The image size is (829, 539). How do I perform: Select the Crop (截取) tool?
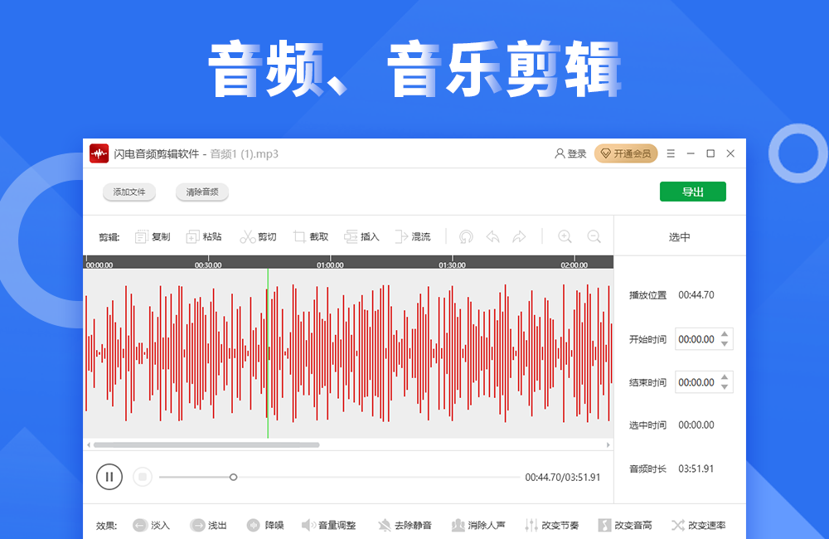299,237
